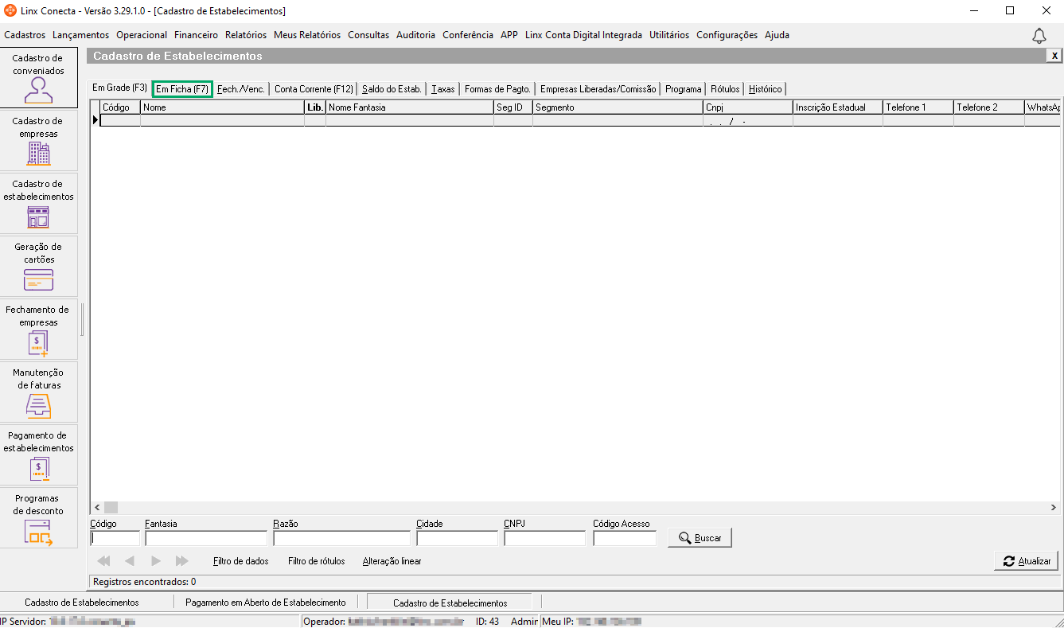The height and width of the screenshot is (628, 1064).
Task: Click the Atualizar refresh button
Action: [1027, 561]
